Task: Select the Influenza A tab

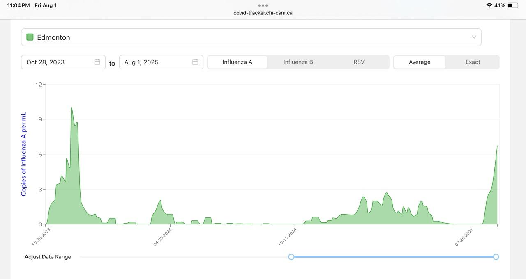Action: 238,62
